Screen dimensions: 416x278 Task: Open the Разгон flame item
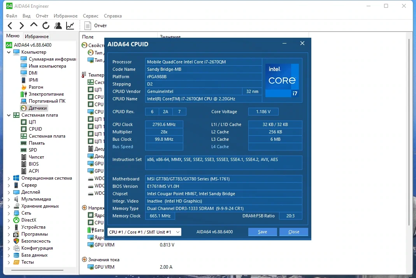tap(36, 87)
